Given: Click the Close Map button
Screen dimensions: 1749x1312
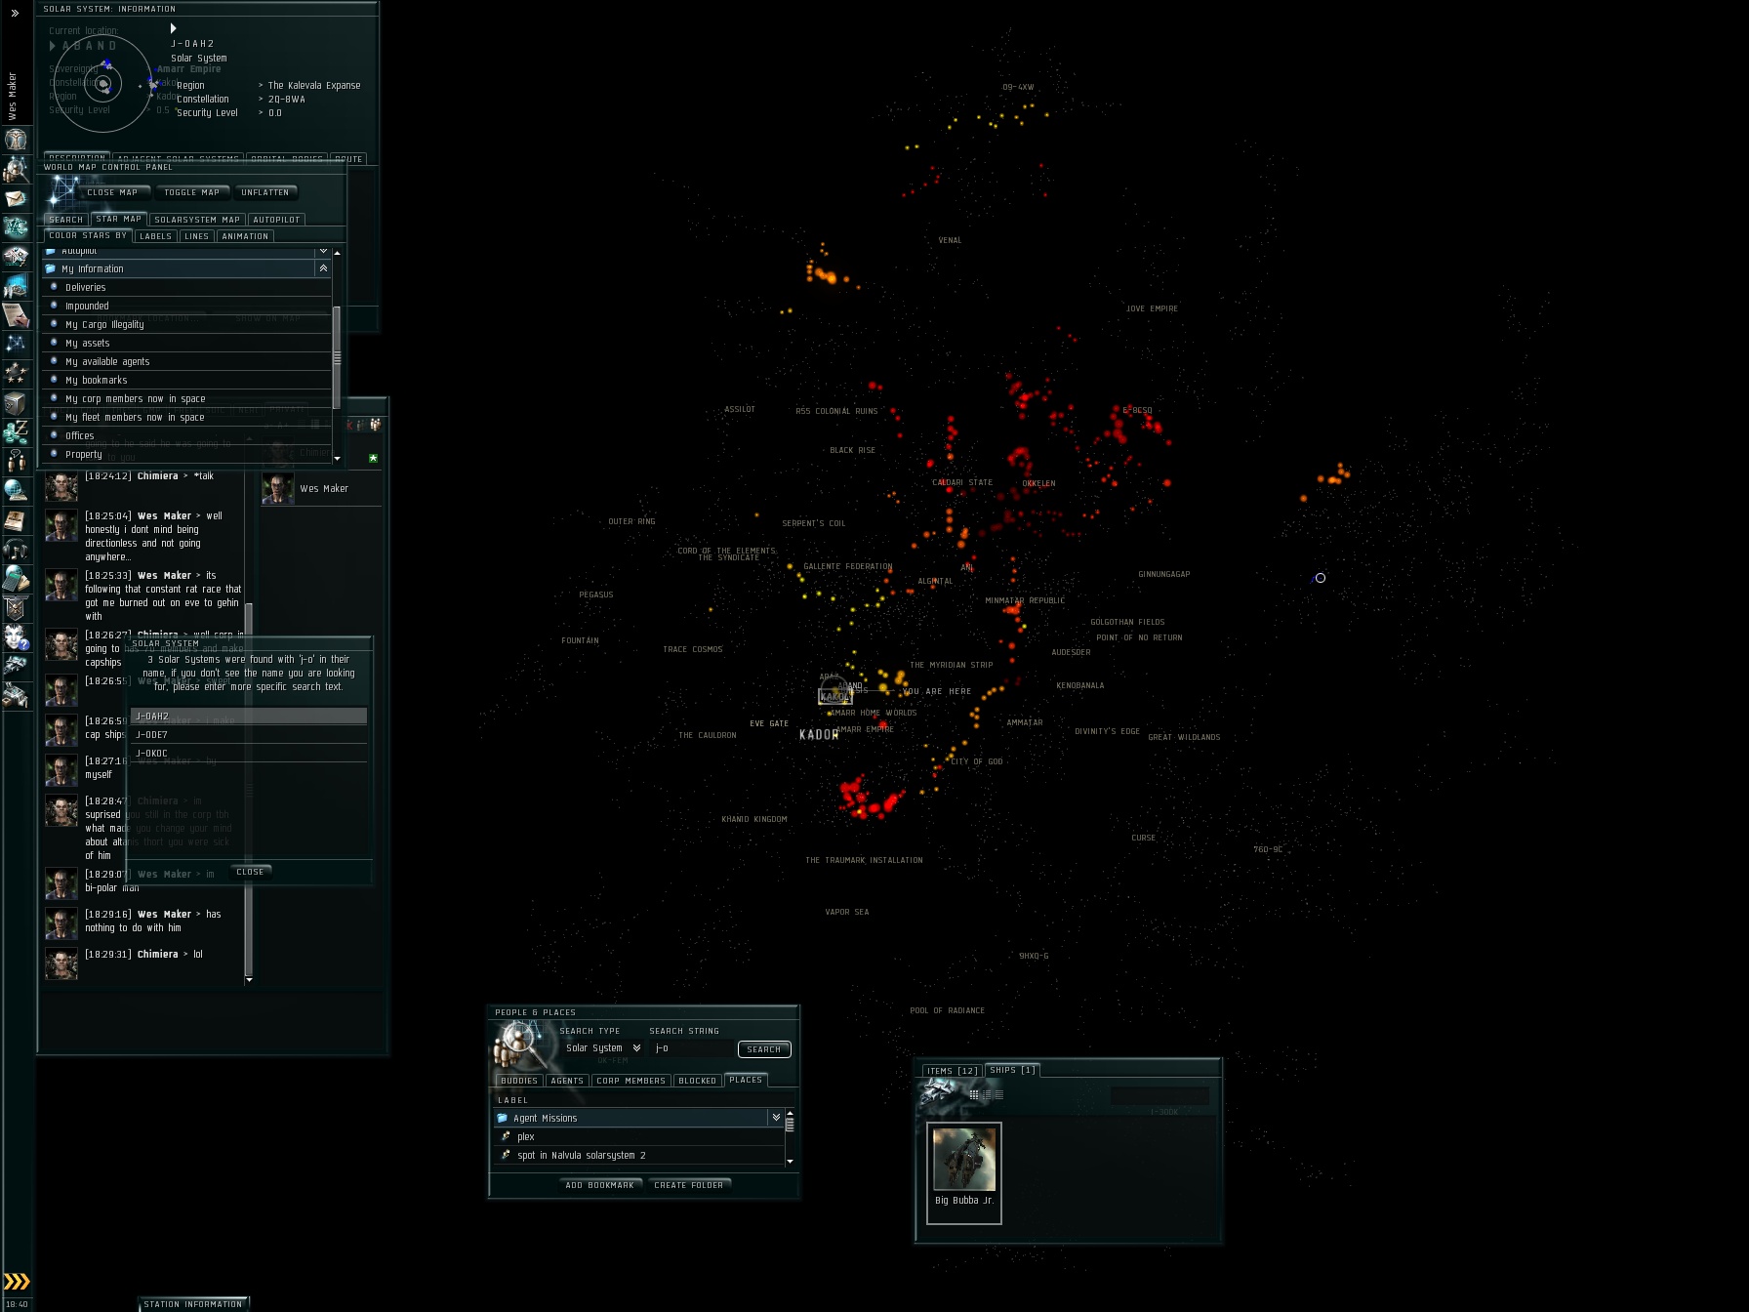Looking at the screenshot, I should (112, 192).
